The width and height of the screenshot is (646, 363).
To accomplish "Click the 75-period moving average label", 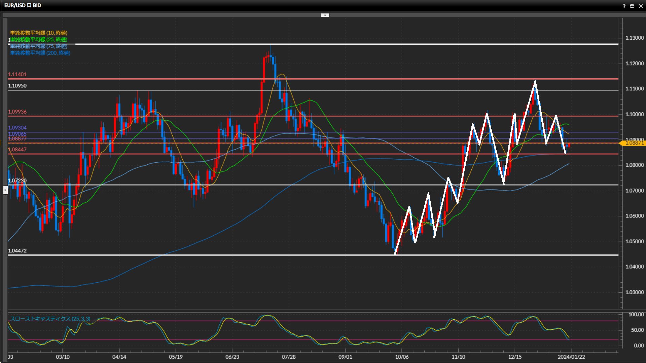I will (39, 46).
